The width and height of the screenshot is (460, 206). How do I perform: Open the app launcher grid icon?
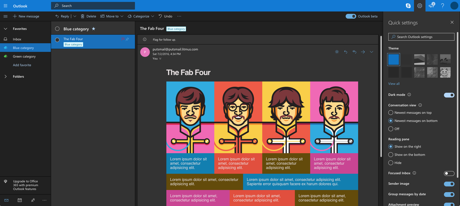click(x=5, y=6)
